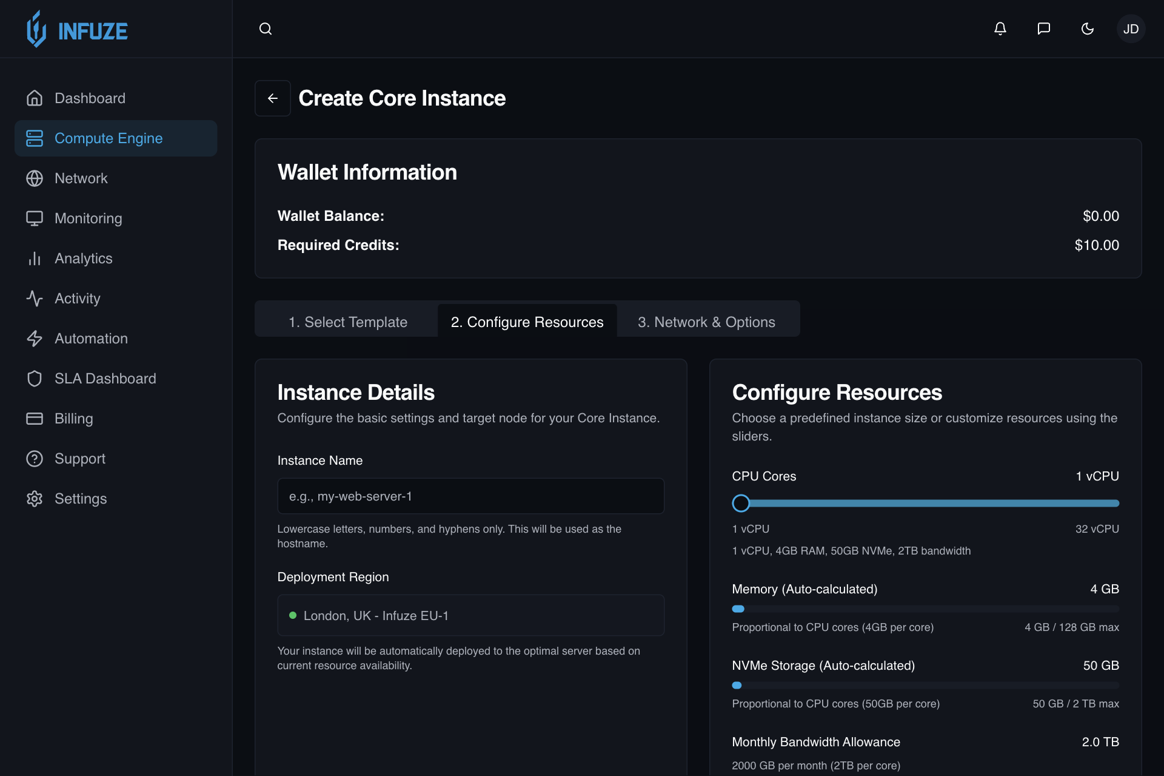Click the Compute Engine server icon
The width and height of the screenshot is (1164, 776).
[35, 138]
